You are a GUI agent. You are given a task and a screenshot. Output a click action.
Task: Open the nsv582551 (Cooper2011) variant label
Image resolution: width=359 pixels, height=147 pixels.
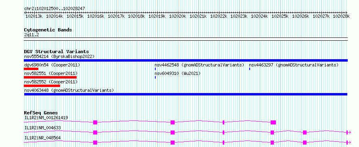pos(51,73)
